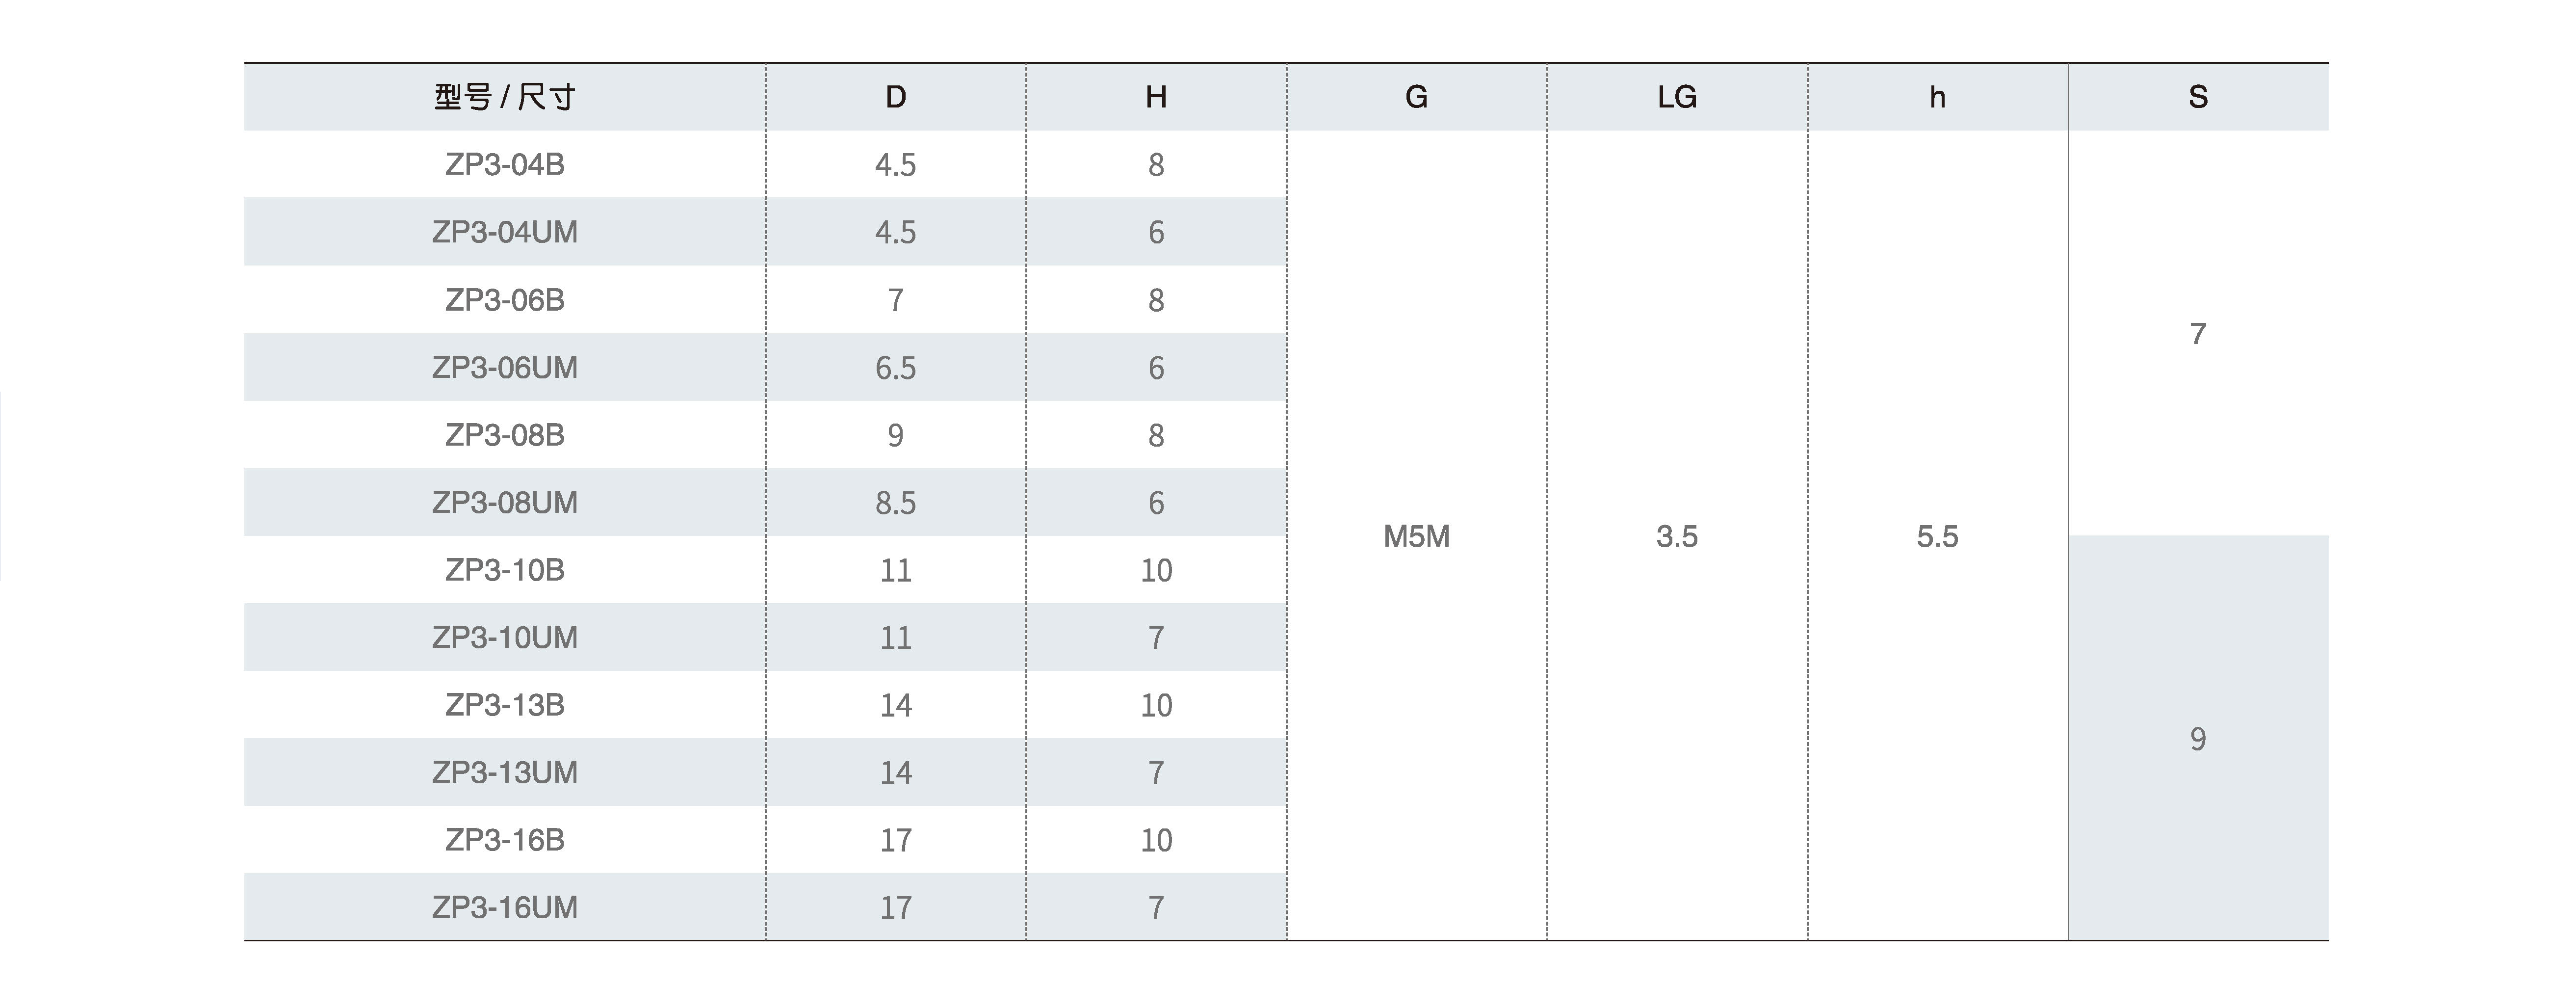Select the ZP3-16UM model cell
The width and height of the screenshot is (2576, 985).
pyautogui.click(x=504, y=907)
